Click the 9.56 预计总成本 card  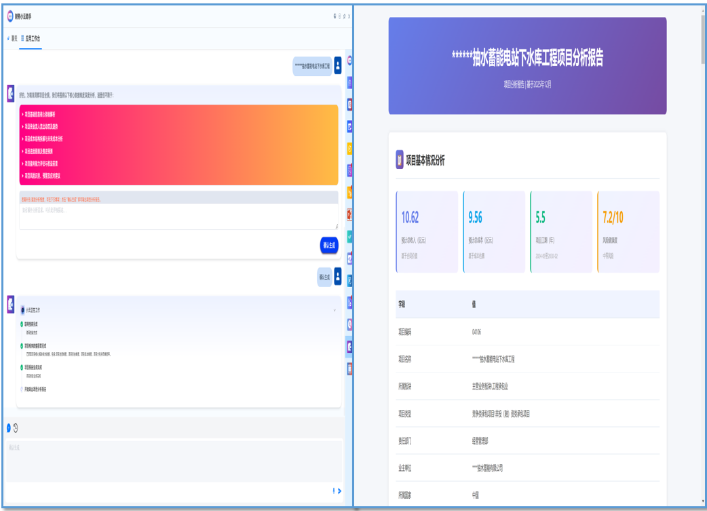[x=494, y=232]
